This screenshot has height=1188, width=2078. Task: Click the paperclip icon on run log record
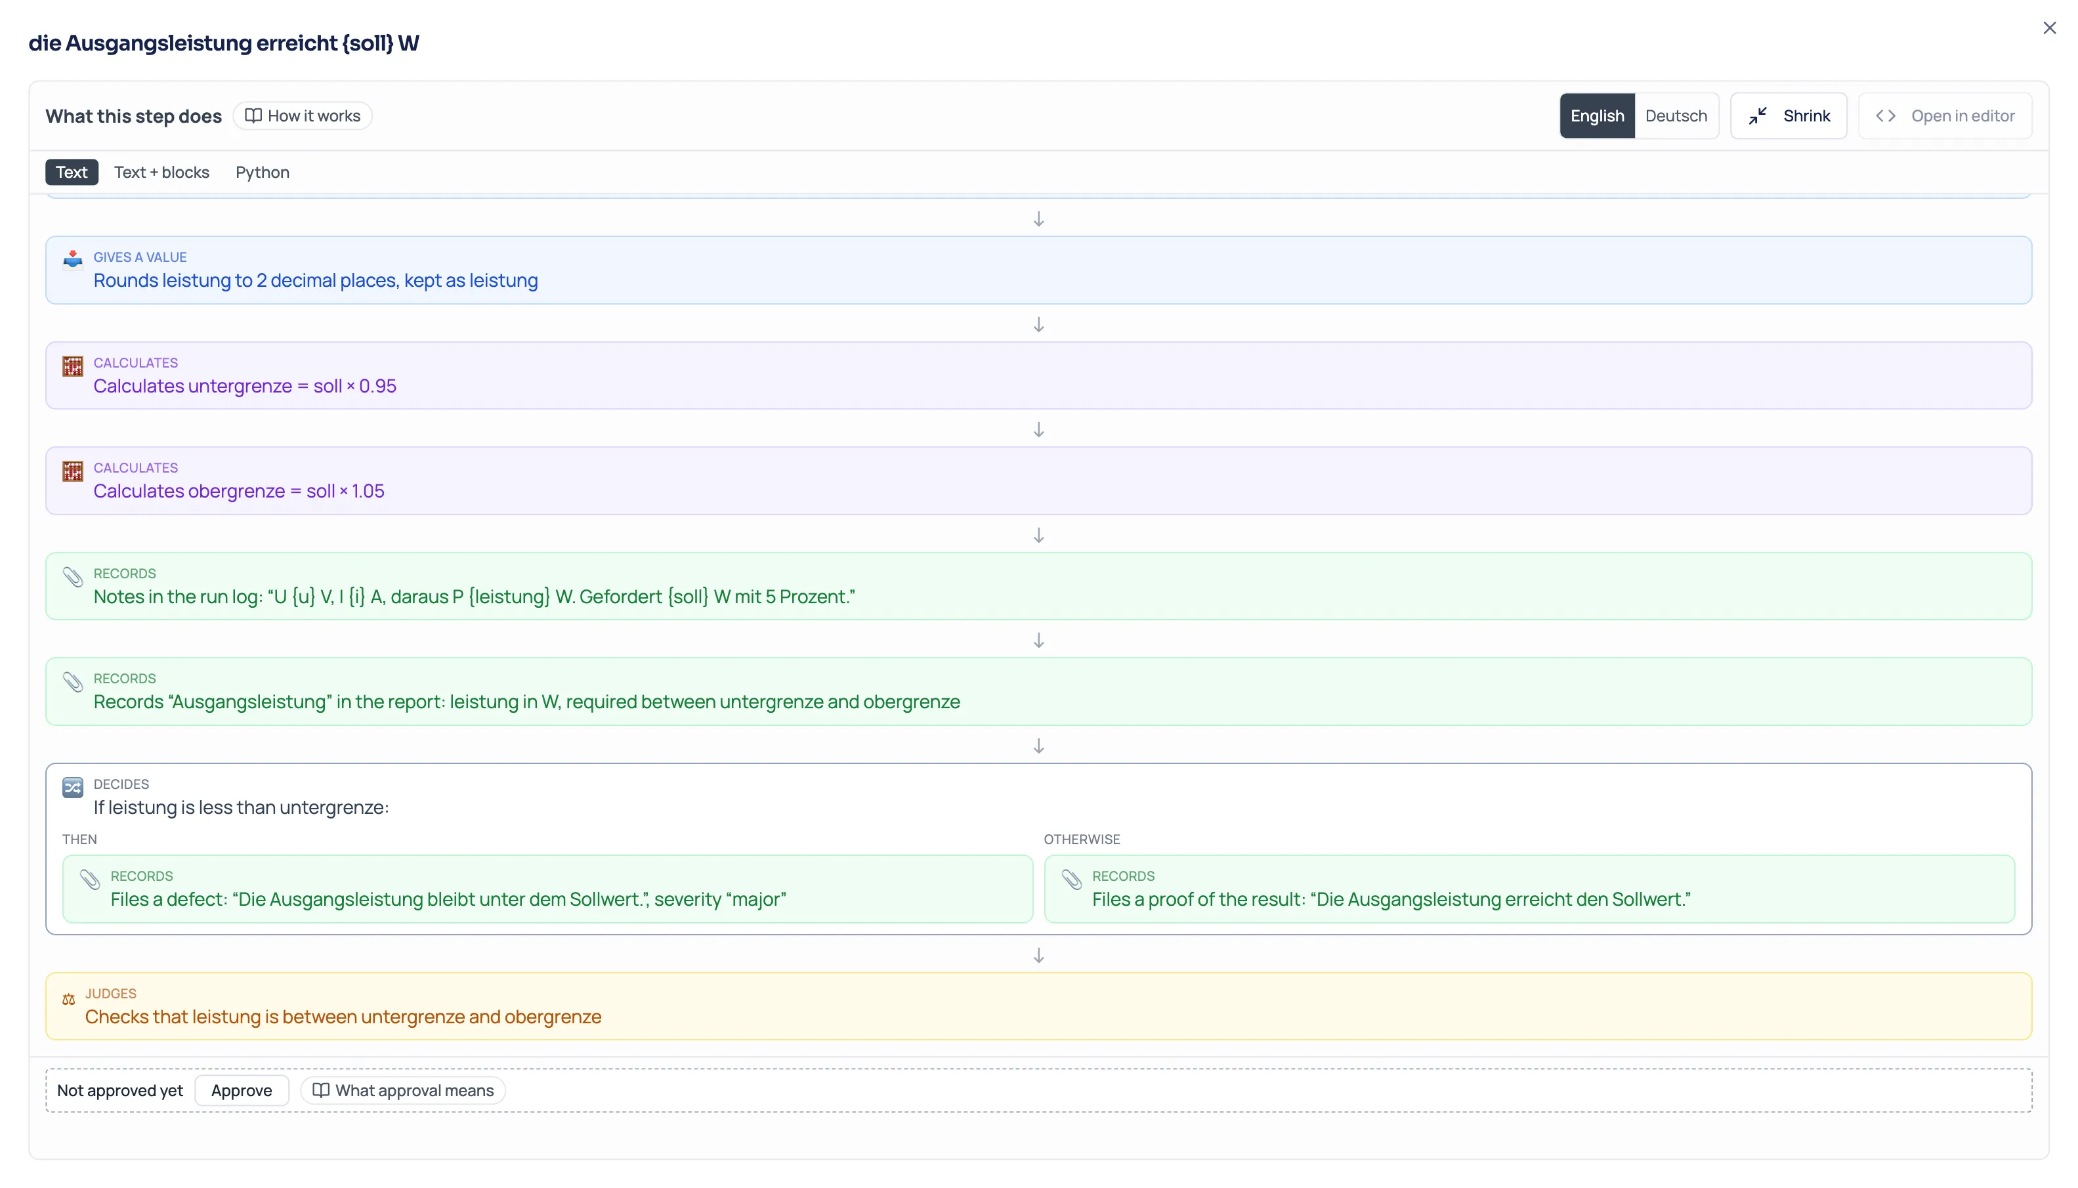point(73,577)
